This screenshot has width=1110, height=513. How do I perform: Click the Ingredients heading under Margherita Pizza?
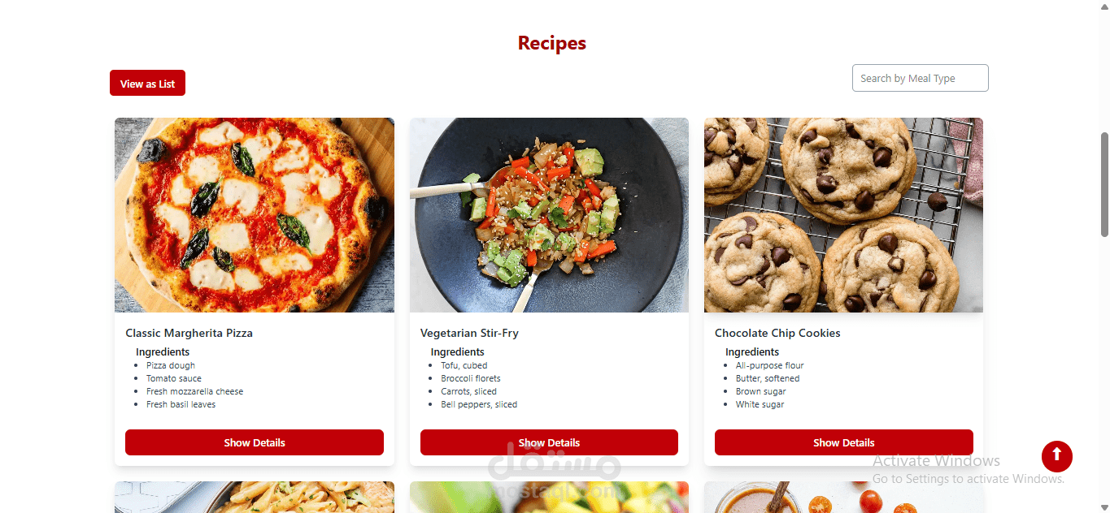point(163,351)
